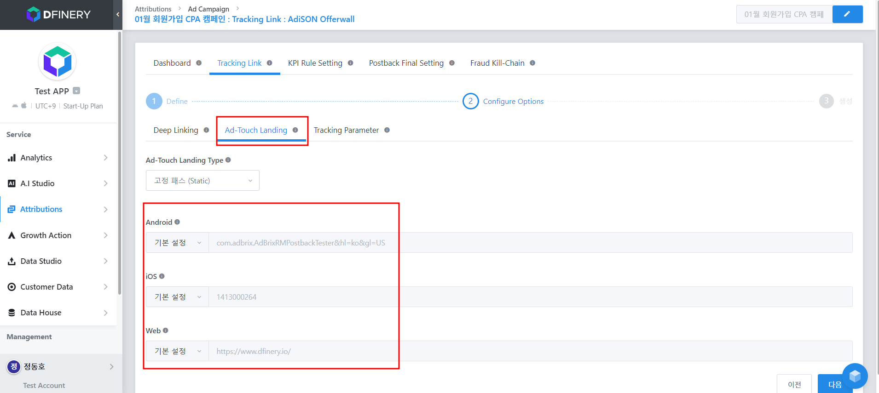Click the 이전 previous button
The height and width of the screenshot is (393, 879).
(x=794, y=384)
